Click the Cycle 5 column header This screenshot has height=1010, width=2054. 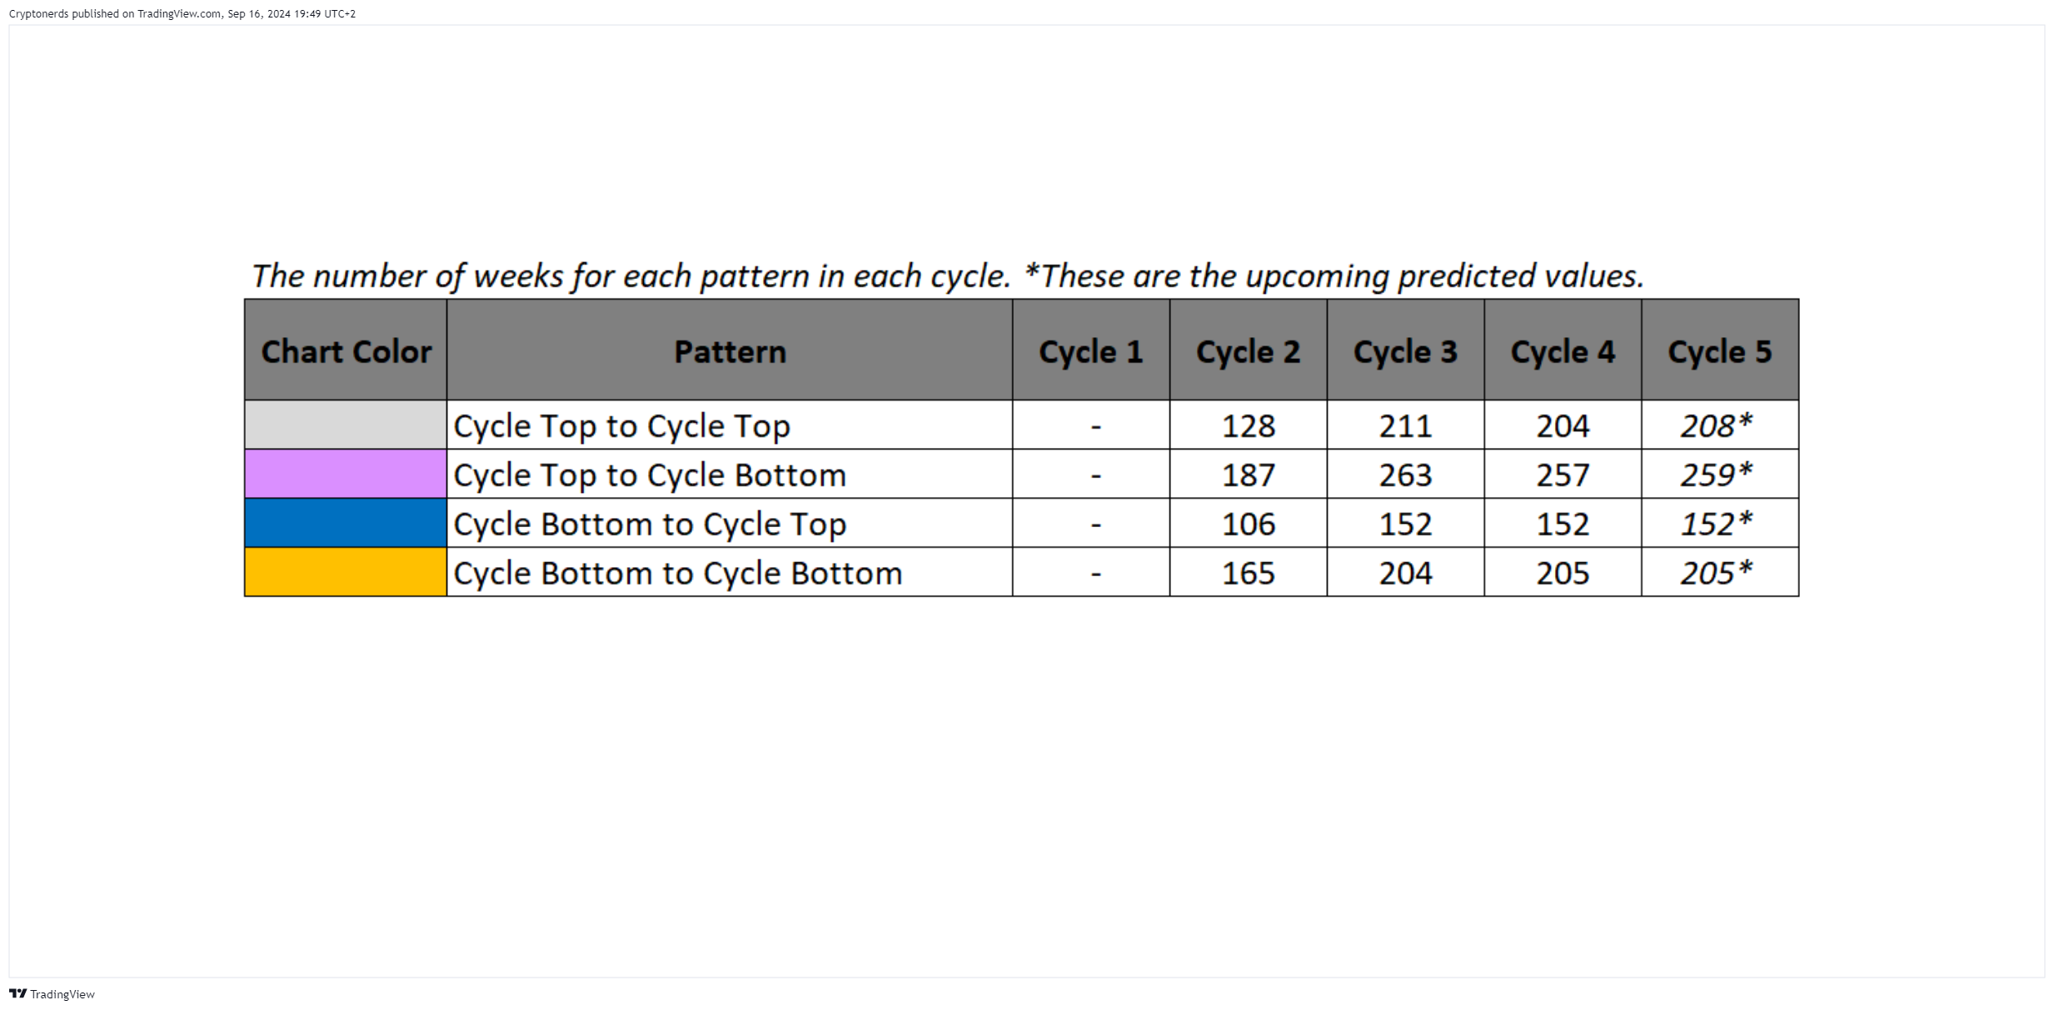tap(1720, 351)
